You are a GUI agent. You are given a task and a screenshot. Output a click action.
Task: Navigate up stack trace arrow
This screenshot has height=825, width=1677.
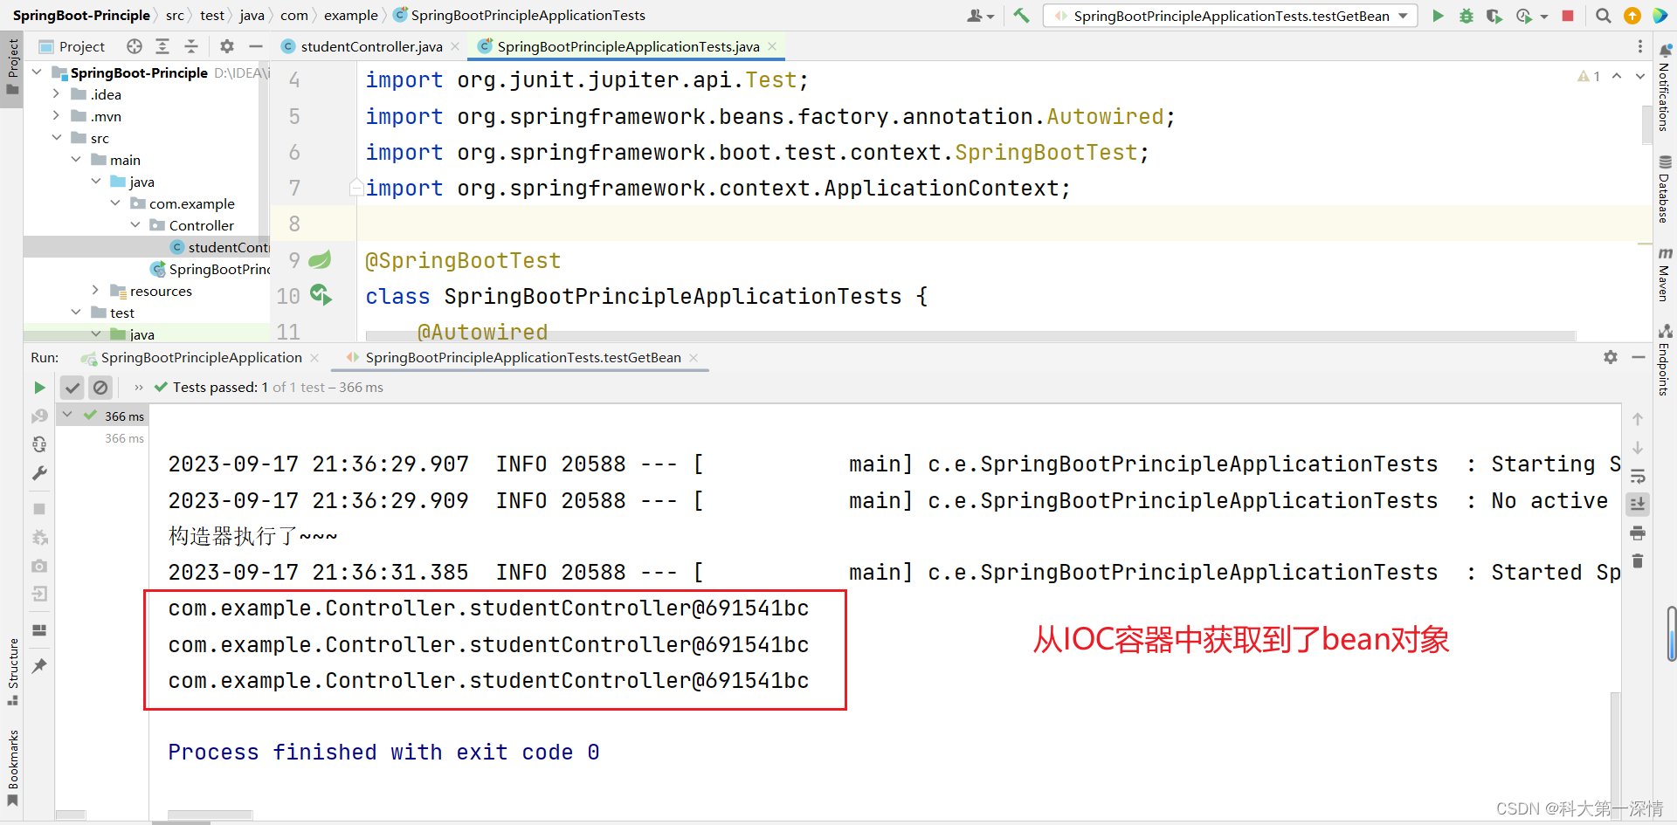(1638, 419)
